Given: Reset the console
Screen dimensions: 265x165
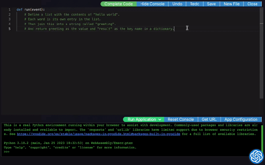Looking at the screenshot, I should pos(181,119).
